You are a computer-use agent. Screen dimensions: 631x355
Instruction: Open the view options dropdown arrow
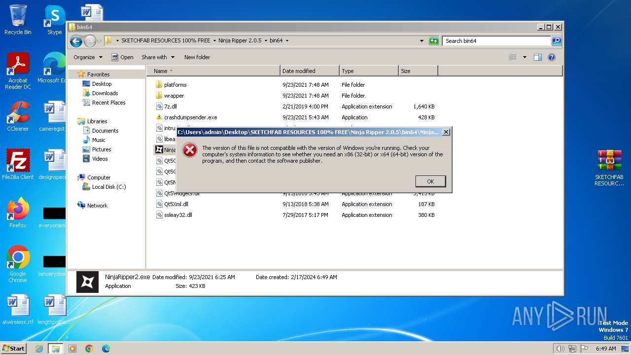coord(525,57)
